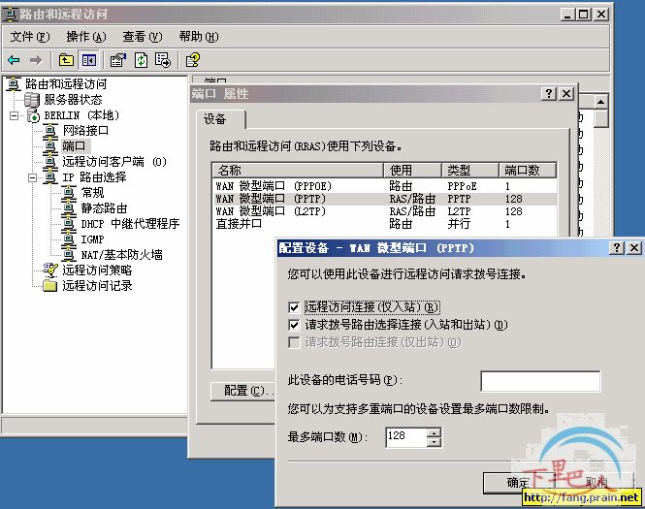Click the 此设备的电话号码 input field
Image resolution: width=645 pixels, height=509 pixels.
(x=540, y=380)
